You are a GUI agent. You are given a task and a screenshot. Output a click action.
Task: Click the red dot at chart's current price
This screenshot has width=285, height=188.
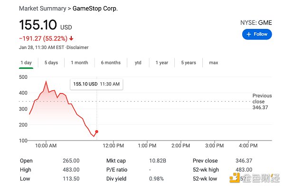tap(97, 132)
